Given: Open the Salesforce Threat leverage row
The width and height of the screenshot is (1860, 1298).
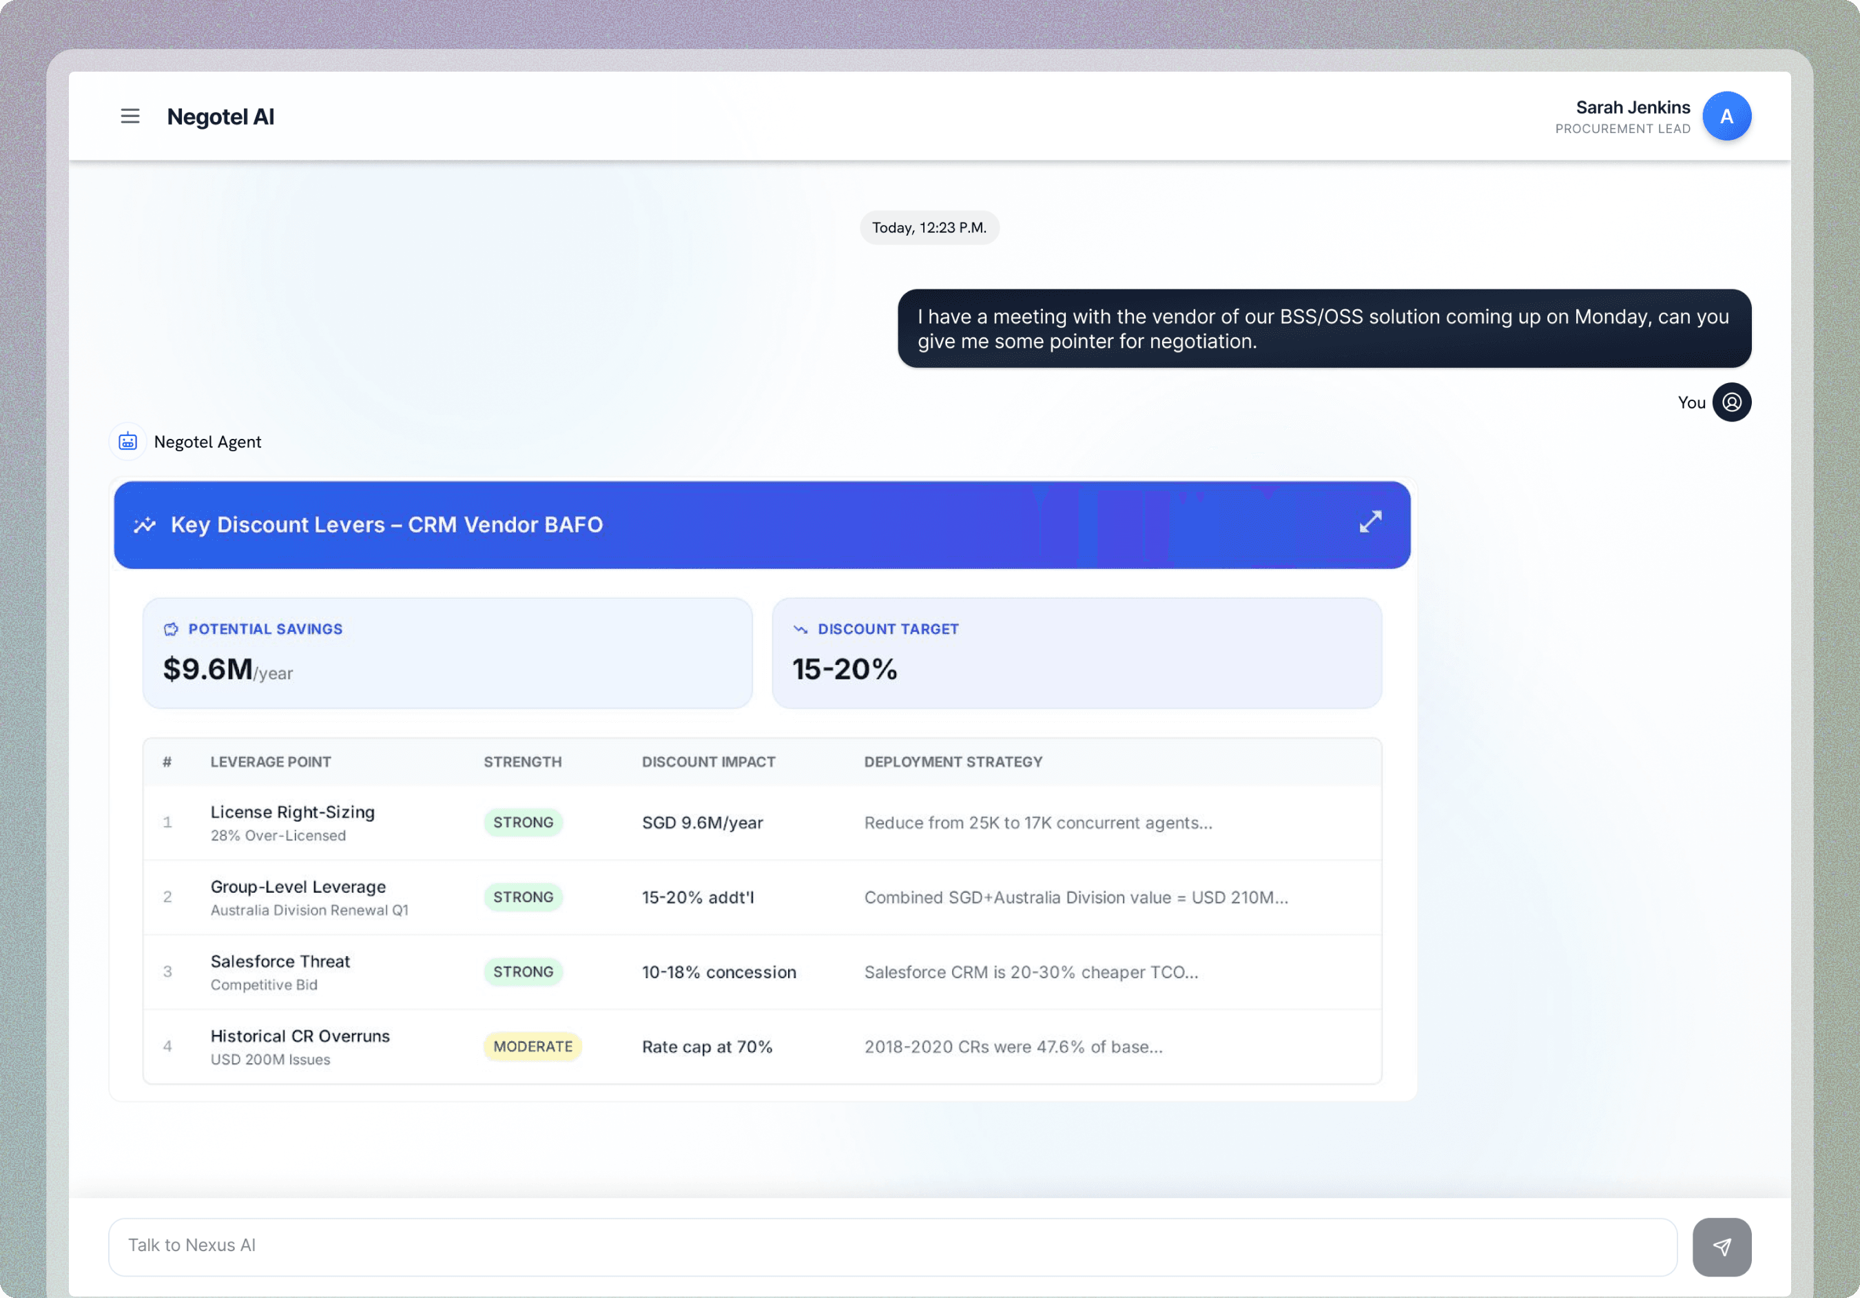Looking at the screenshot, I should (x=280, y=961).
